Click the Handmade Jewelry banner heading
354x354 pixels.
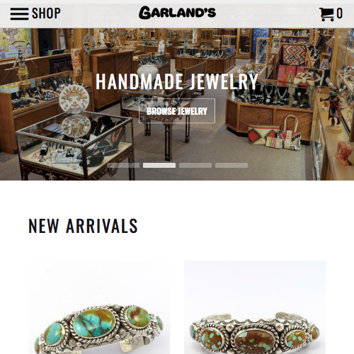(x=177, y=81)
